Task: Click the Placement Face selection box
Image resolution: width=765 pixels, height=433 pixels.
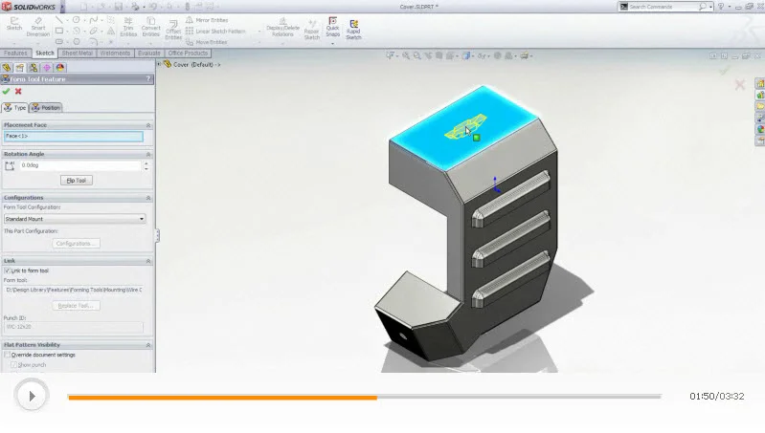Action: [x=74, y=137]
